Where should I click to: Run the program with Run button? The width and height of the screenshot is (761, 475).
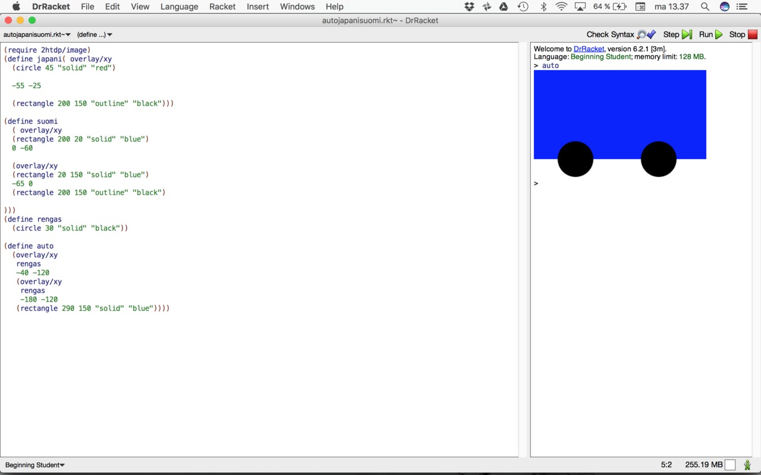711,34
